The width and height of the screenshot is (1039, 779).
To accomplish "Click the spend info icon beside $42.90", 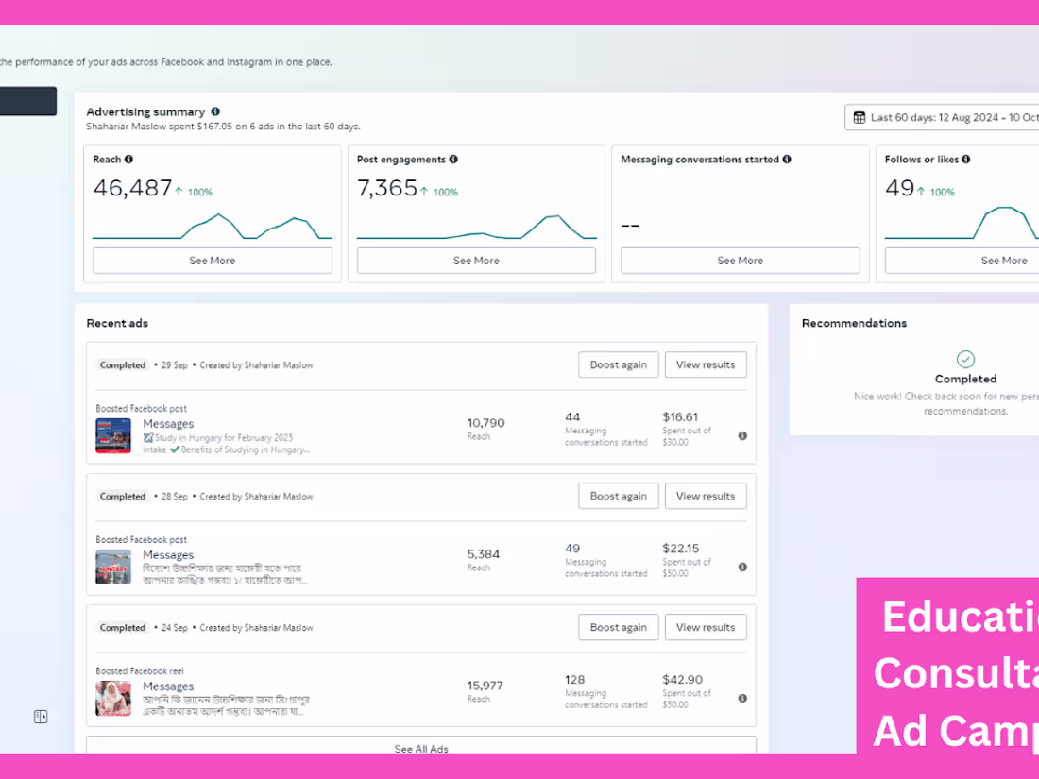I will pos(742,698).
